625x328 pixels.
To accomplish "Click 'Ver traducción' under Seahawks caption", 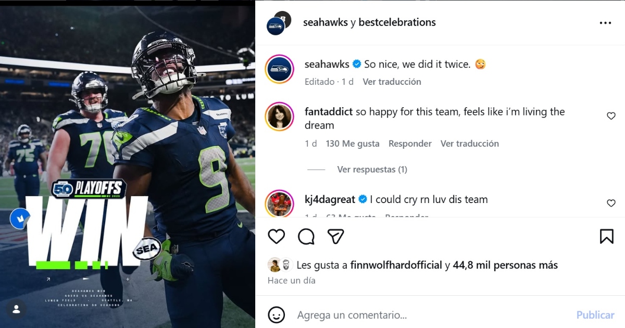I will point(392,82).
